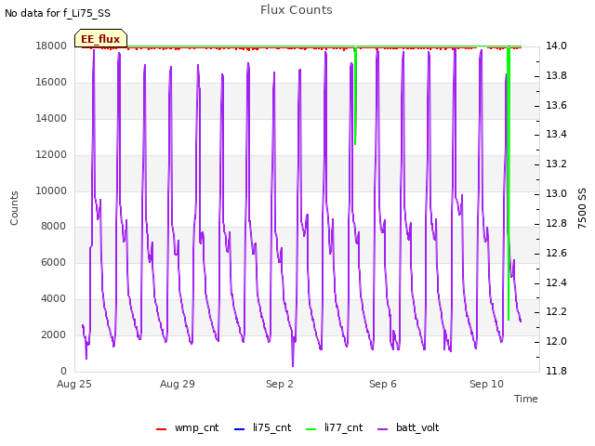Click the 13.0 right axis tick label

(x=556, y=194)
